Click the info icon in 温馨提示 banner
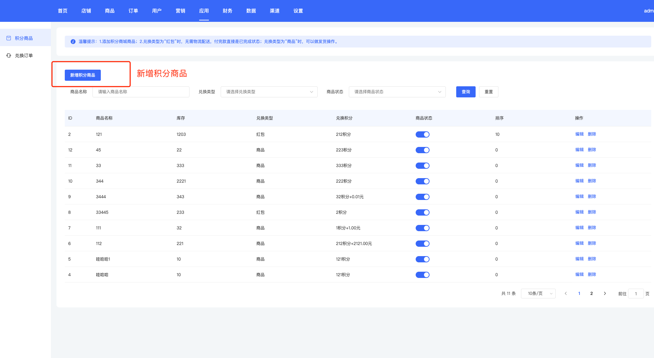This screenshot has height=358, width=654. click(x=73, y=42)
